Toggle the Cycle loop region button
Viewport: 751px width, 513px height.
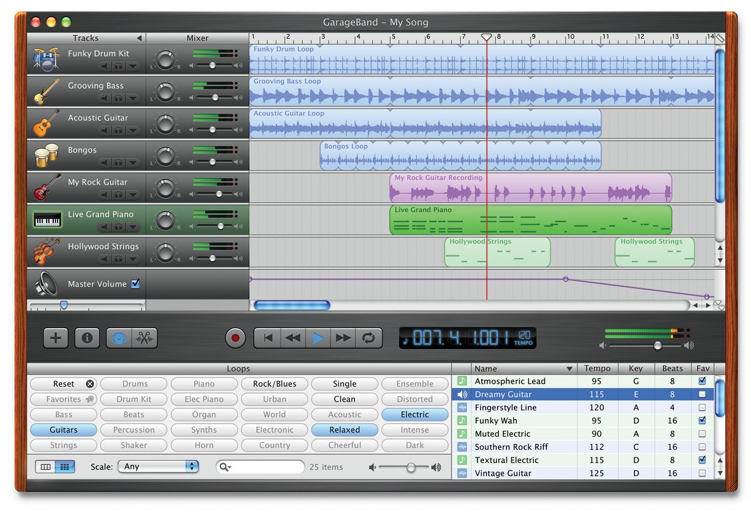(x=368, y=338)
